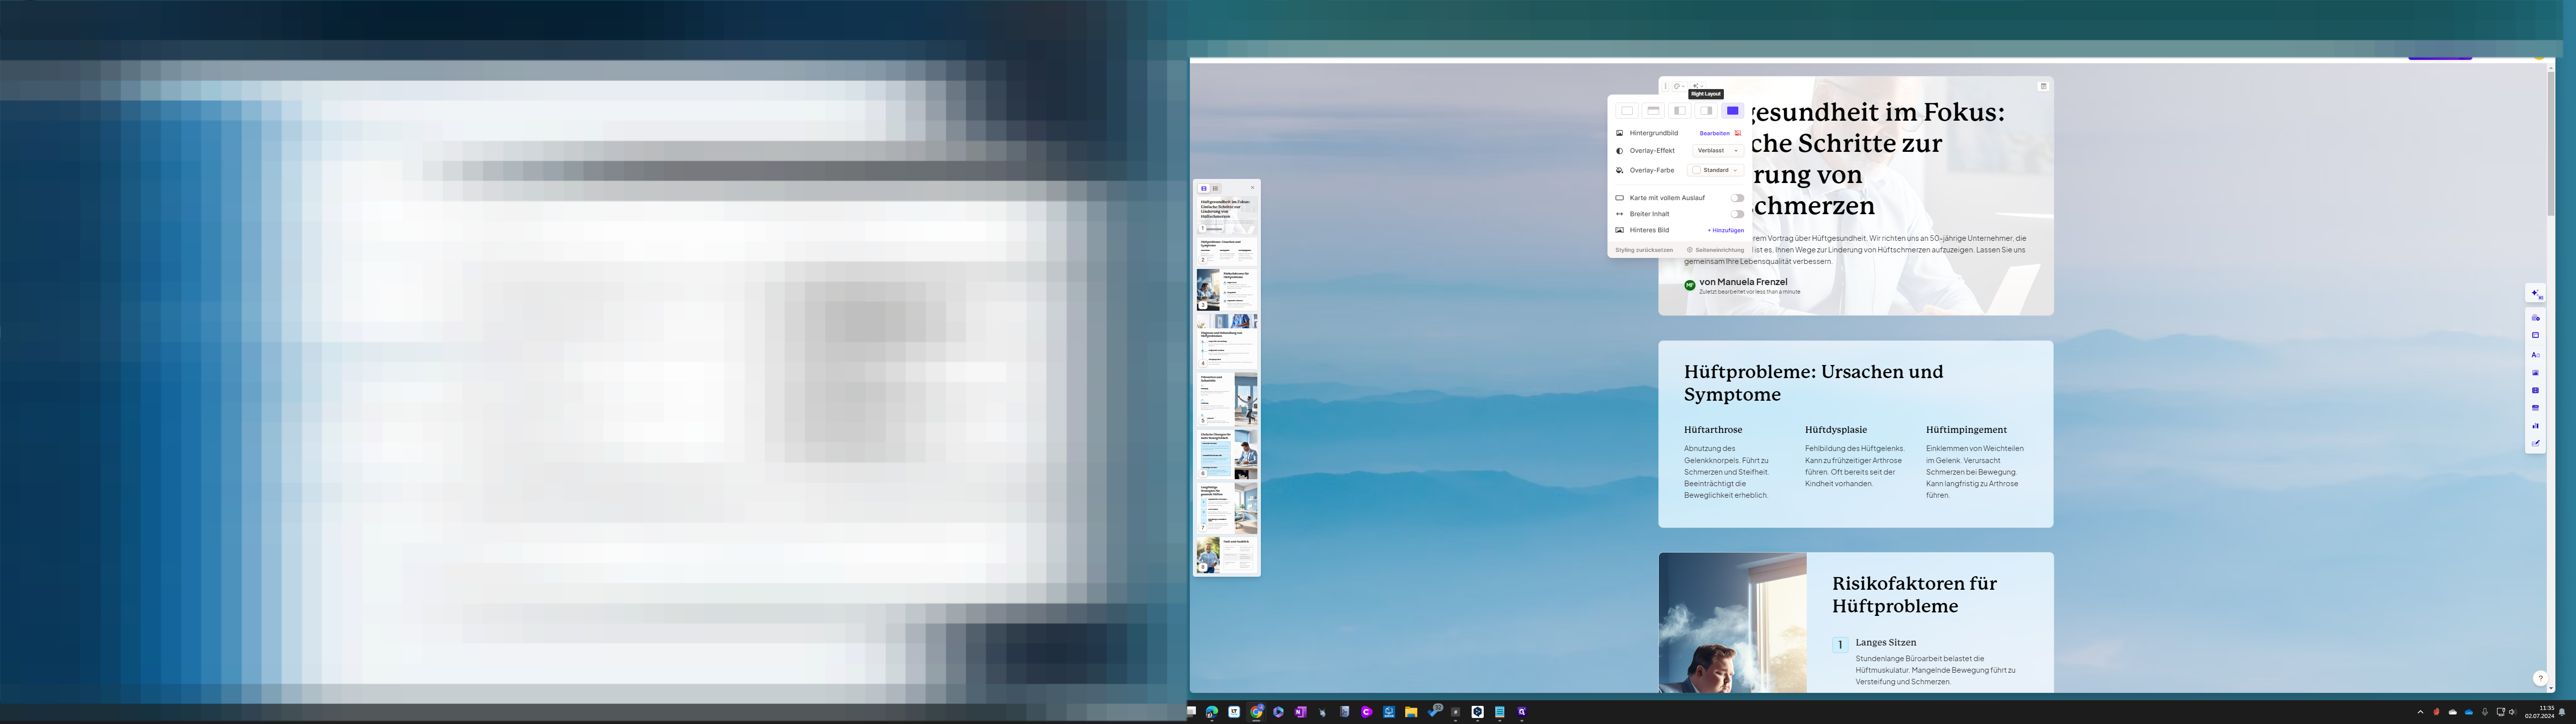Open the card style palette dropdown
This screenshot has height=724, width=2576.
coord(1679,86)
